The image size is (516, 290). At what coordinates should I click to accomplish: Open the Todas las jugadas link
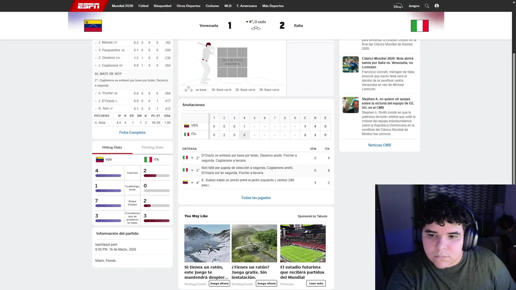click(x=256, y=198)
